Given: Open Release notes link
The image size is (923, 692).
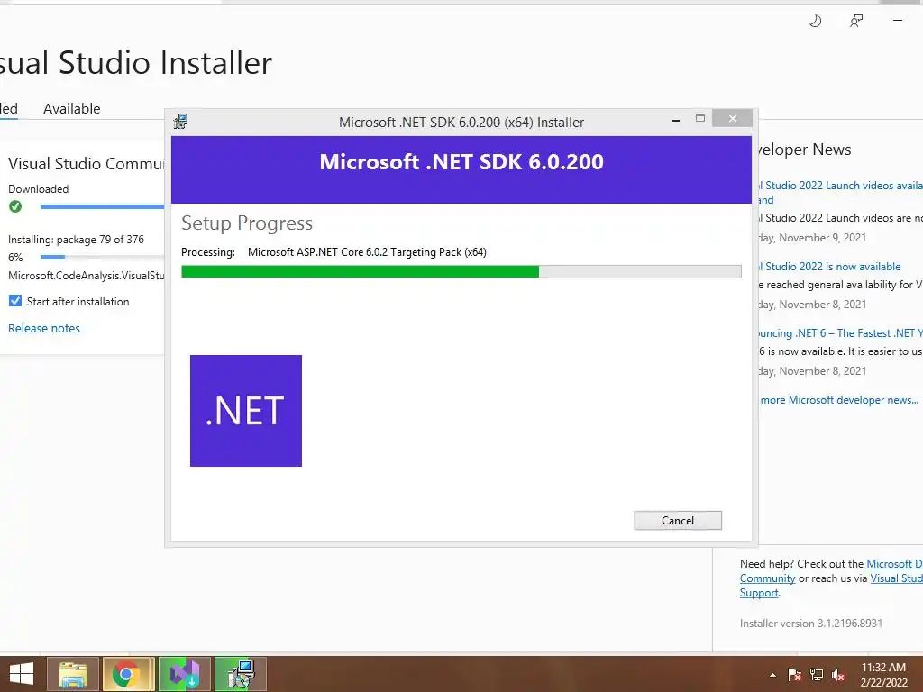Looking at the screenshot, I should point(44,328).
